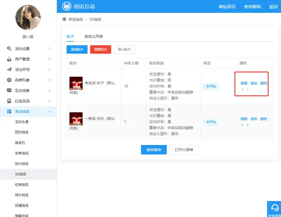The image size is (281, 217).
Task: Open 经典抽奖 in the sidebar
Action: tap(22, 185)
